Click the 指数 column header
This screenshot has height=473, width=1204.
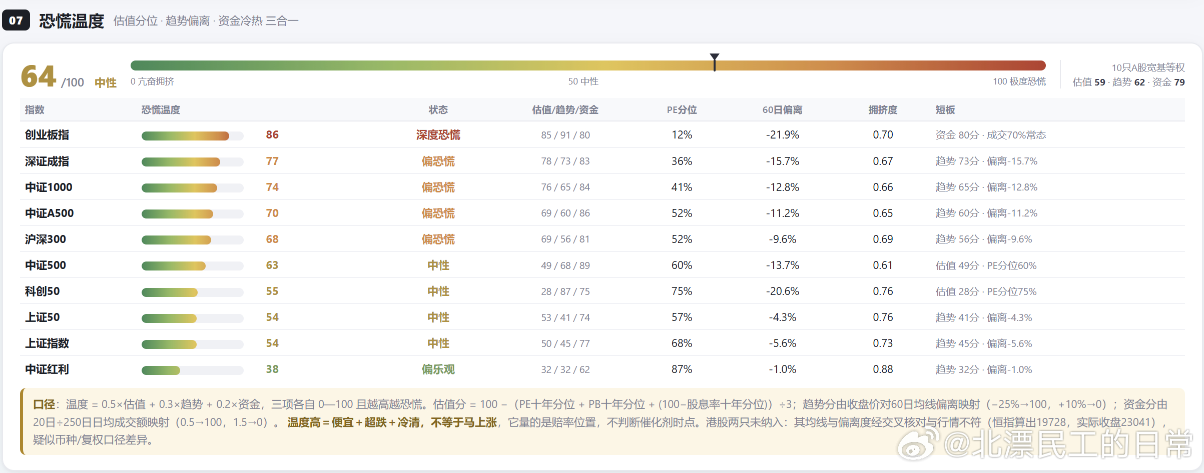point(35,110)
